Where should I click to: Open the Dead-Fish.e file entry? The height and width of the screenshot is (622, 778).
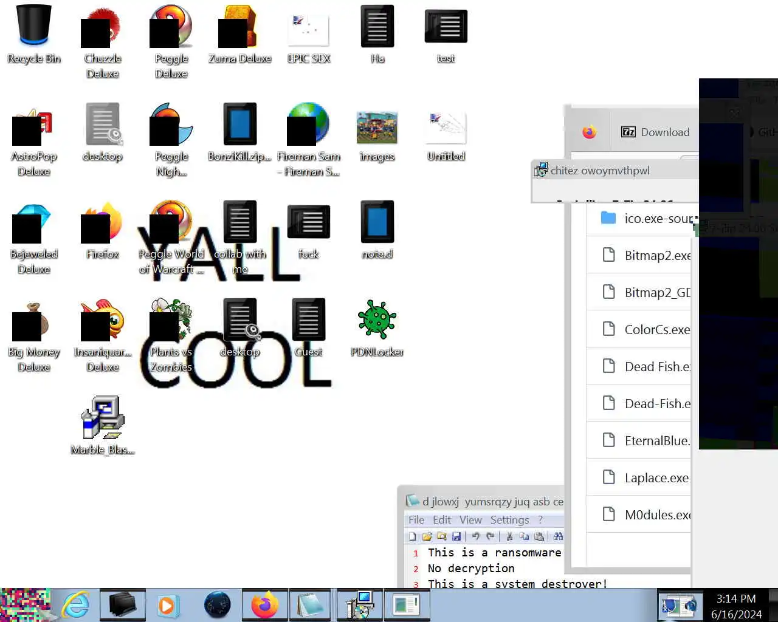click(x=639, y=403)
